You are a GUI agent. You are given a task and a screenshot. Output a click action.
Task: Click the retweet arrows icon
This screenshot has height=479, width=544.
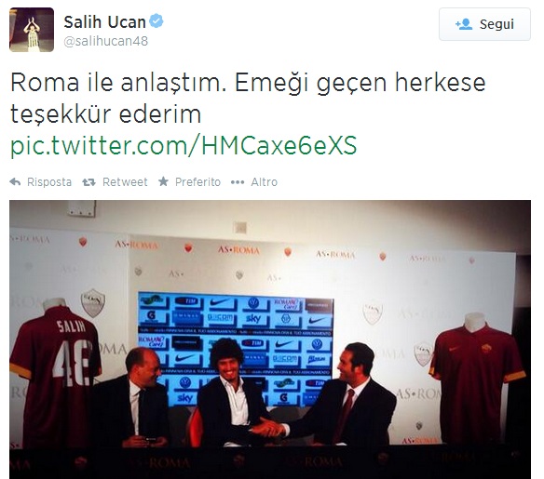tap(88, 181)
